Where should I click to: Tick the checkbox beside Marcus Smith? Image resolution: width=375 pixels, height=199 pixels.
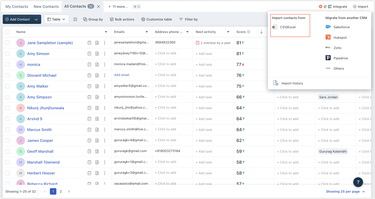[x=8, y=129]
